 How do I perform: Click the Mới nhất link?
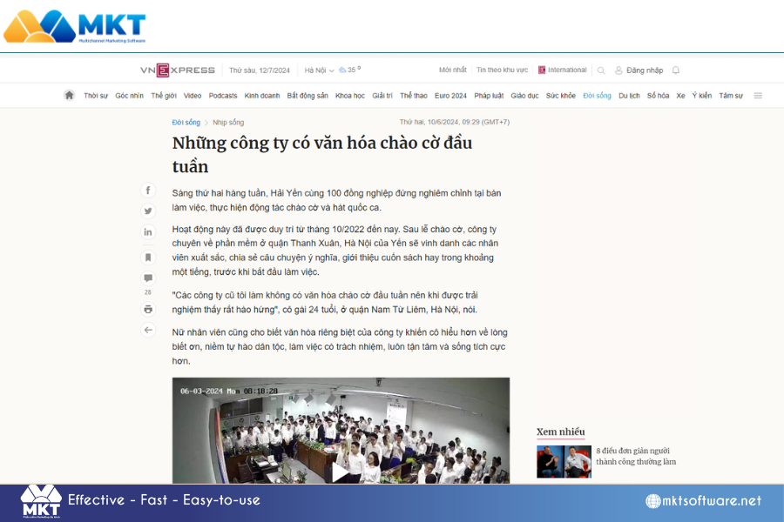tap(452, 70)
